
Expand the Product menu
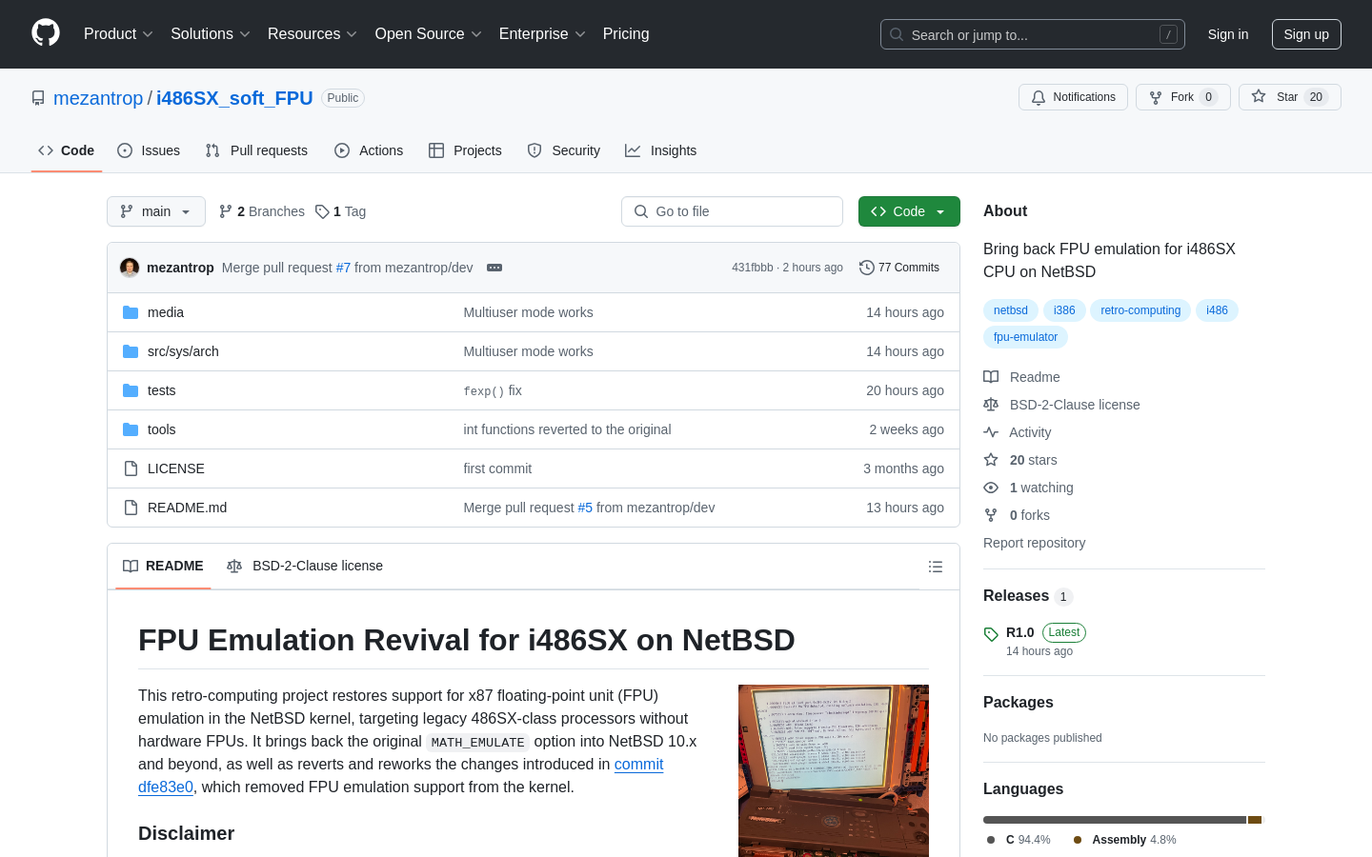coord(118,34)
